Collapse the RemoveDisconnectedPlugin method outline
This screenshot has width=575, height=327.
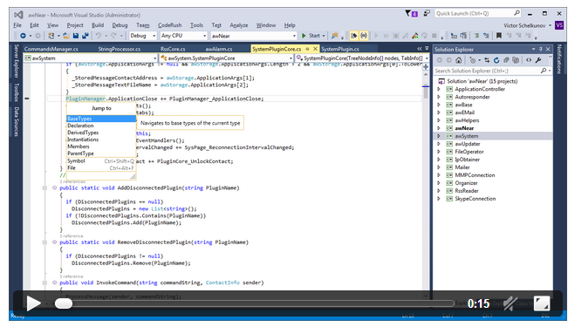tap(44, 242)
